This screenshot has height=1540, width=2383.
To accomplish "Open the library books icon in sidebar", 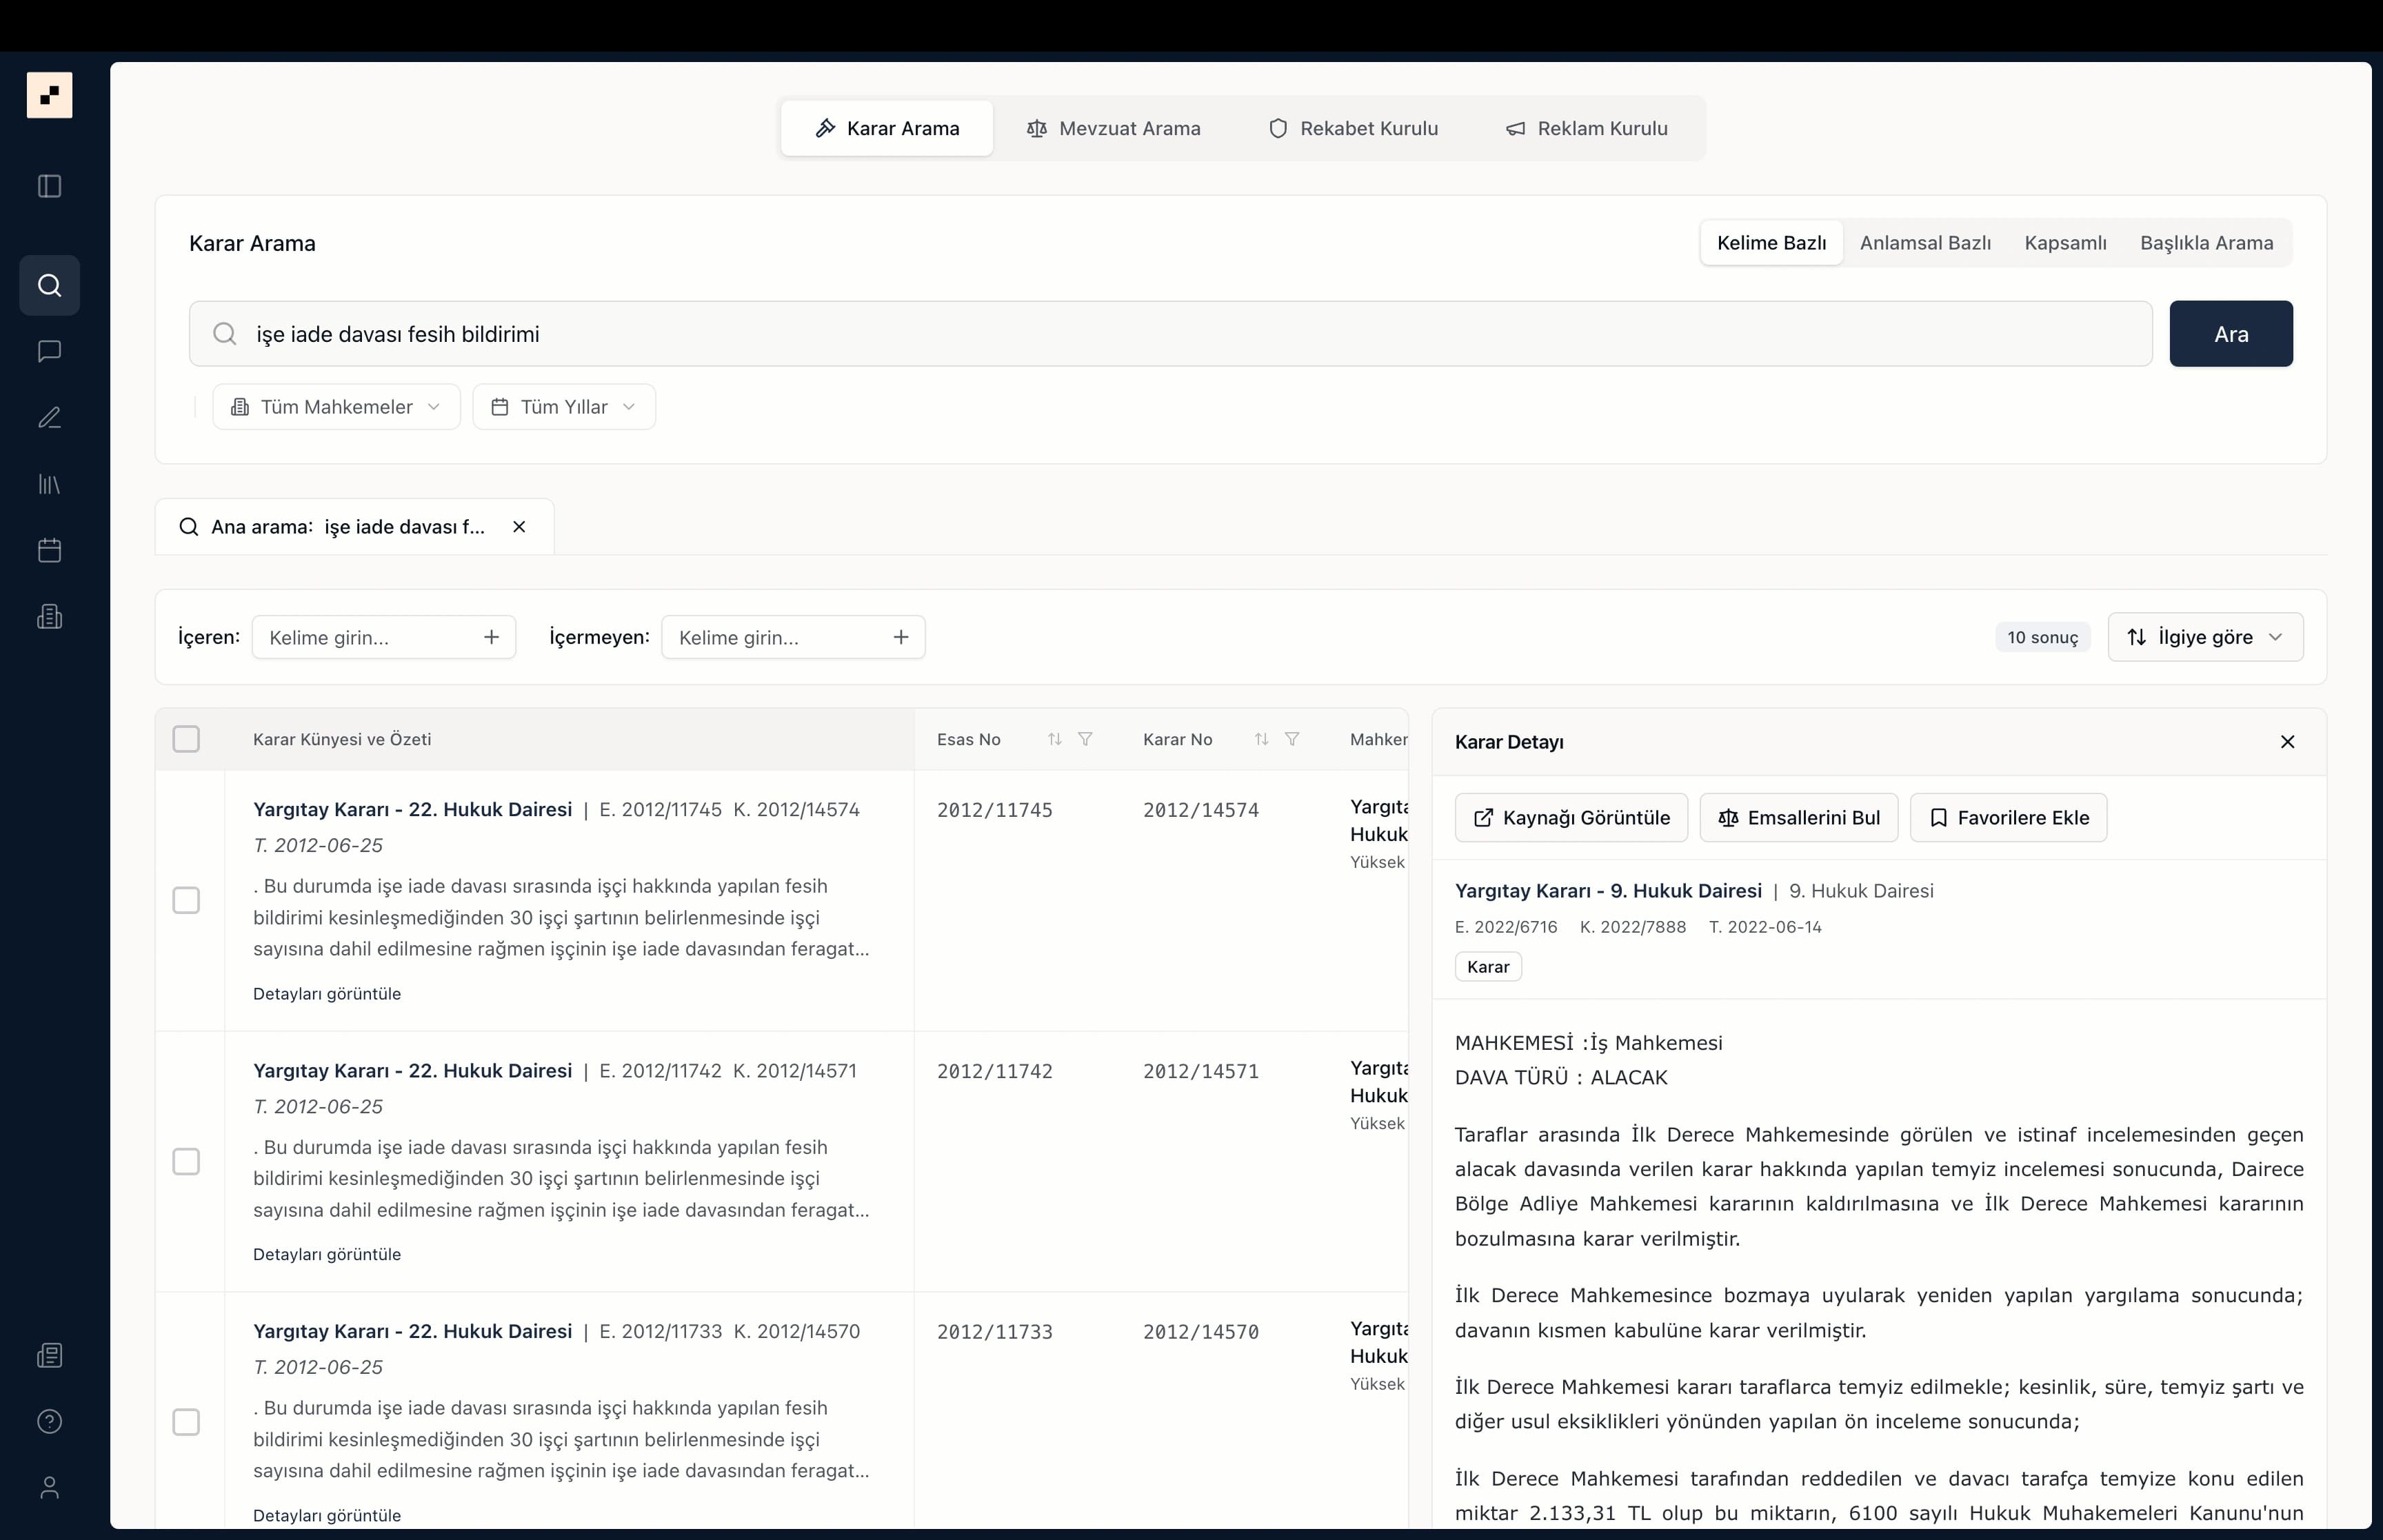I will coord(49,484).
